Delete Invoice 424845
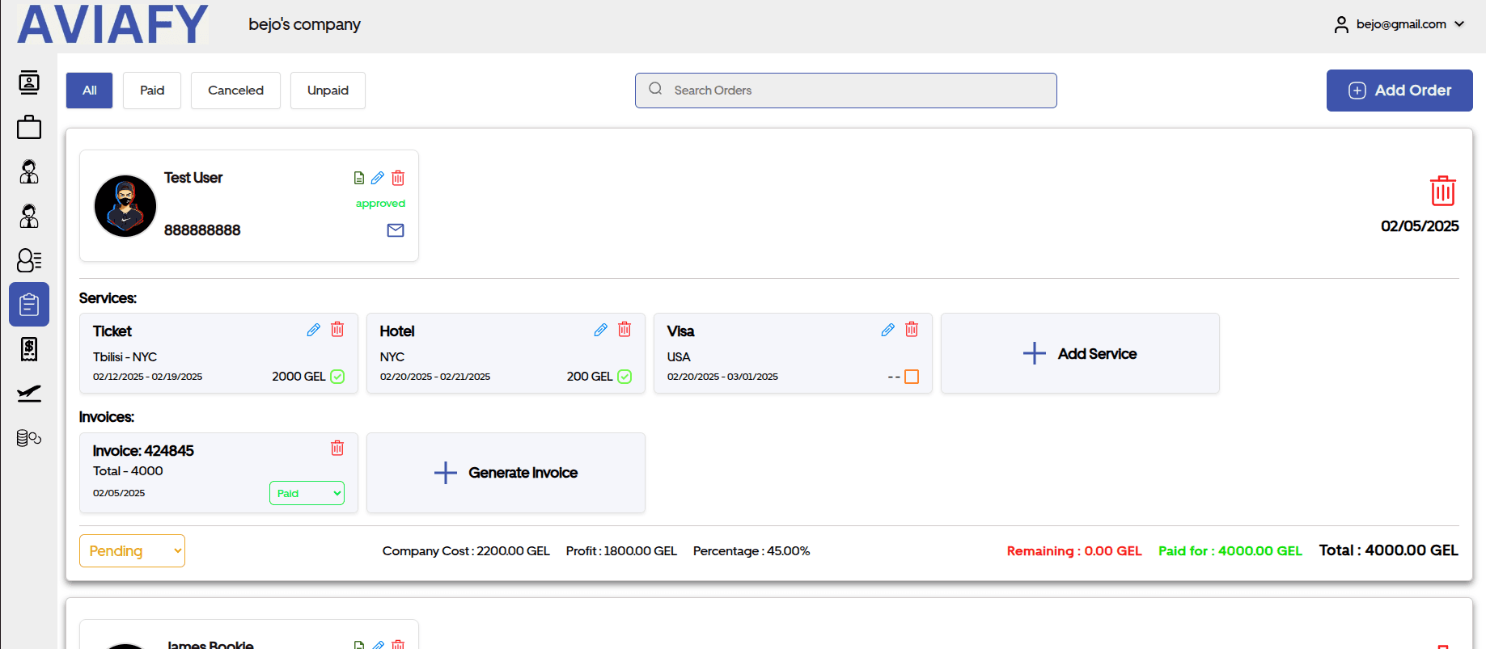This screenshot has height=649, width=1486. coord(337,448)
